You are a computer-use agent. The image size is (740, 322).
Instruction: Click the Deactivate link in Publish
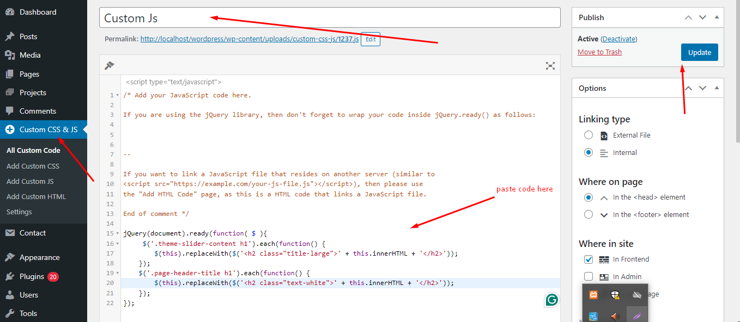pos(618,39)
